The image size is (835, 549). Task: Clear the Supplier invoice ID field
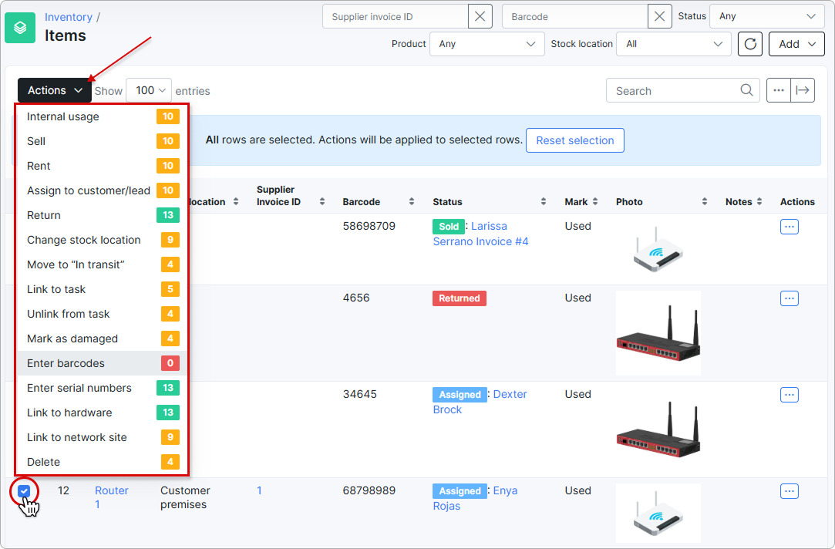pos(480,16)
